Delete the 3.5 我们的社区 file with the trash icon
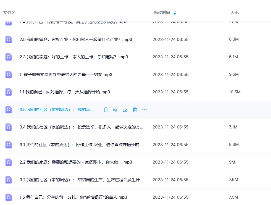Viewport: 271px width, 205px height. (135, 110)
